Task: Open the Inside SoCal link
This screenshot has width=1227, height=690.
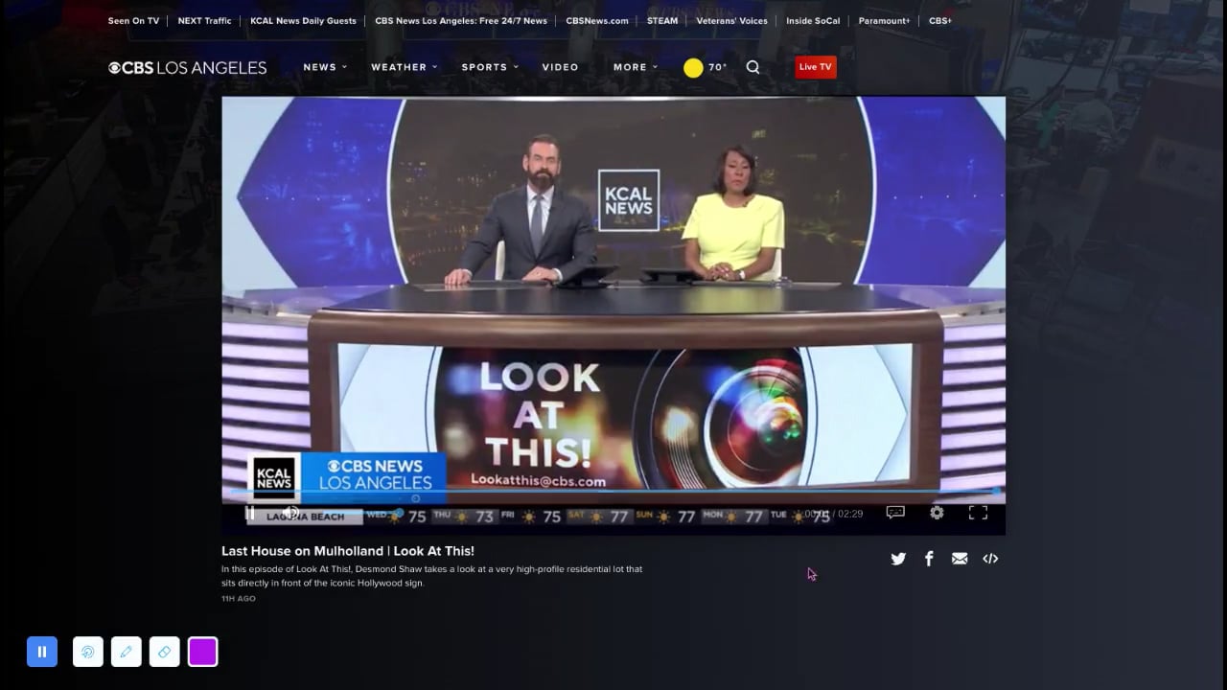Action: coord(813,21)
